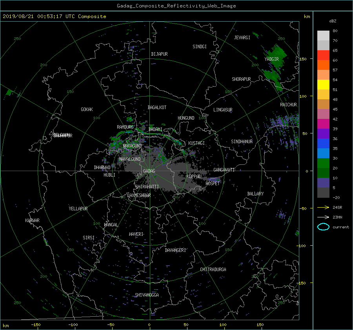The height and width of the screenshot is (330, 353).
Task: Click the JEVARGI city label
Action: click(x=242, y=38)
